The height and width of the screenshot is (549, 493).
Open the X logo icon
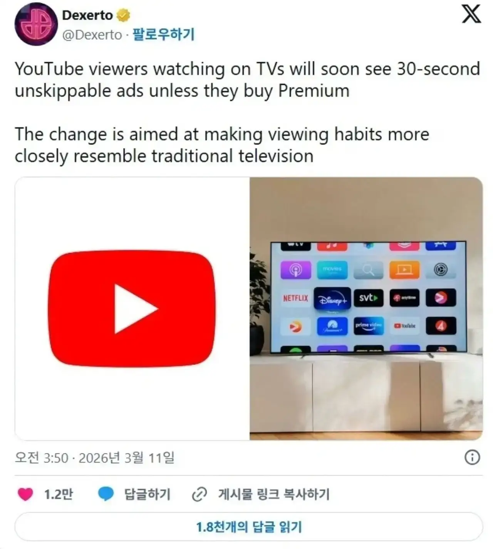pos(471,14)
